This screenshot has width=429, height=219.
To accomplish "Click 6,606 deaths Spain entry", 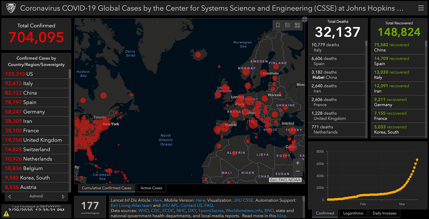I will (337, 61).
